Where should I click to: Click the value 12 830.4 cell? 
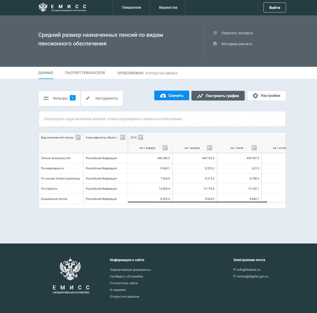click(x=150, y=189)
